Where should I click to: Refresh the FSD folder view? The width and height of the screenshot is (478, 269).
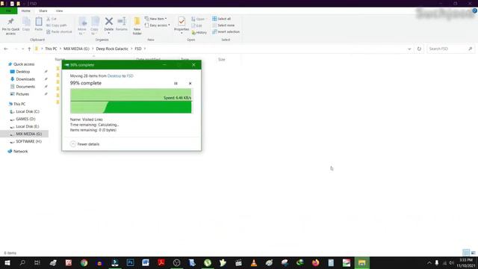pos(419,49)
